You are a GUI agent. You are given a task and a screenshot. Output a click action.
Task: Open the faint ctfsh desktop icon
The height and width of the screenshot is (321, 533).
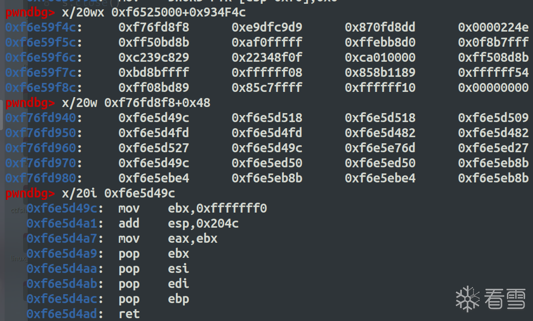click(18, 210)
